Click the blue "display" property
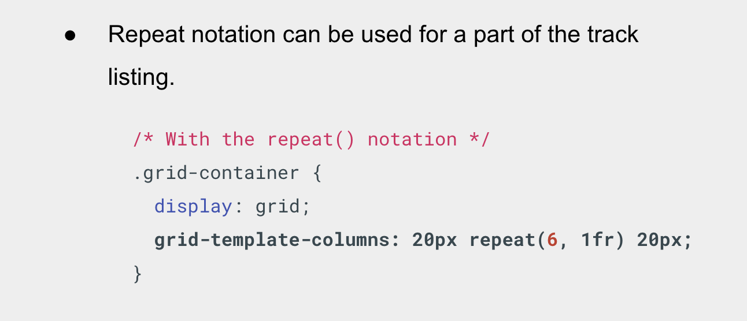This screenshot has height=321, width=747. (193, 207)
